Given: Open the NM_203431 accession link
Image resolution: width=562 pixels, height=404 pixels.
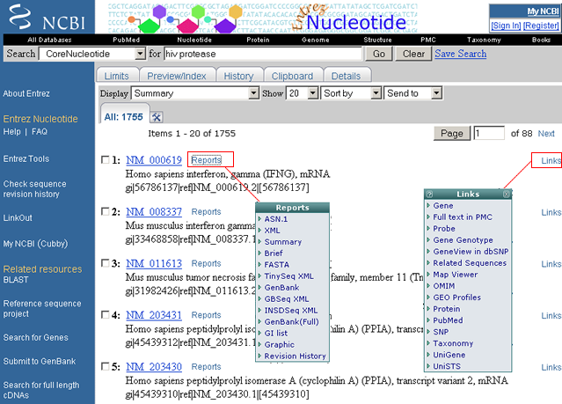Looking at the screenshot, I should [154, 315].
